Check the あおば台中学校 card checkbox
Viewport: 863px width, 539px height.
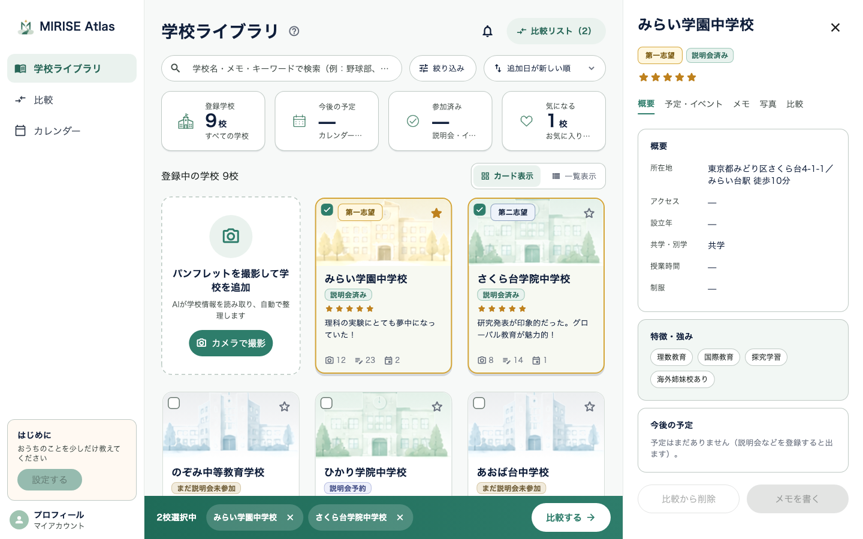coord(479,403)
